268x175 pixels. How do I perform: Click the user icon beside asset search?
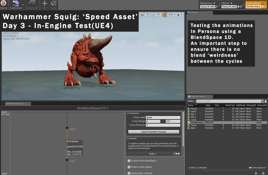pos(266,101)
